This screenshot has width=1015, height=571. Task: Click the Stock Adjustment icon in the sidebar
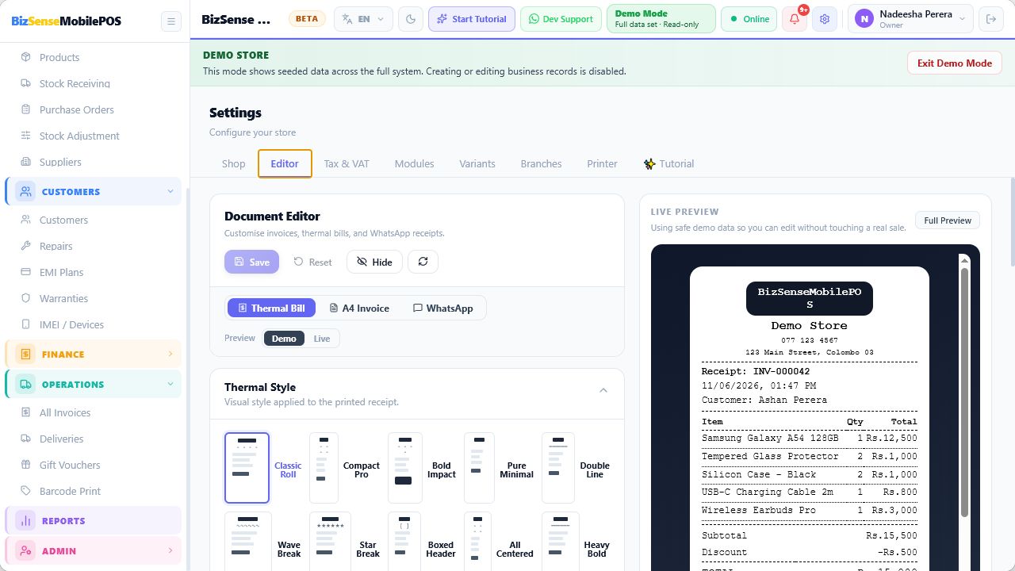tap(26, 136)
